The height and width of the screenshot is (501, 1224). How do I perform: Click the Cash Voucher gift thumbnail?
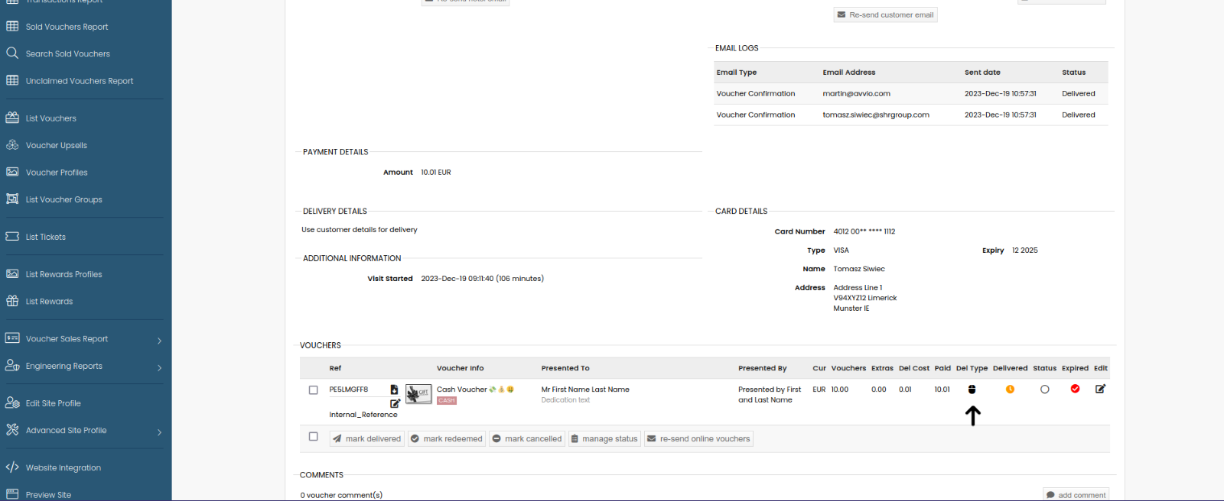[x=418, y=394]
